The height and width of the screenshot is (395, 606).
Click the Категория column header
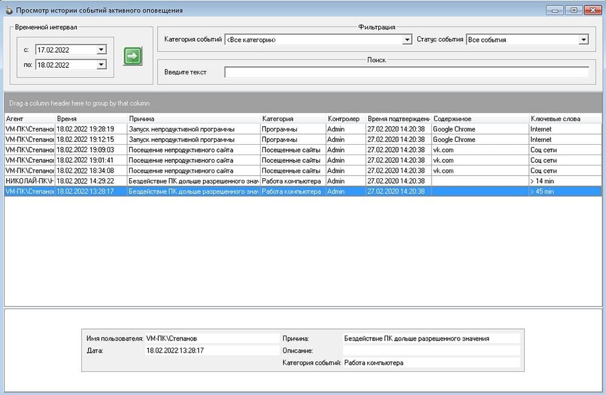pyautogui.click(x=293, y=119)
